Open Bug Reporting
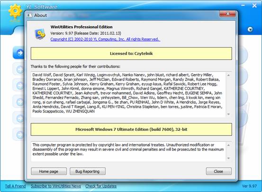This screenshot has width=262, height=192. [x=88, y=171]
